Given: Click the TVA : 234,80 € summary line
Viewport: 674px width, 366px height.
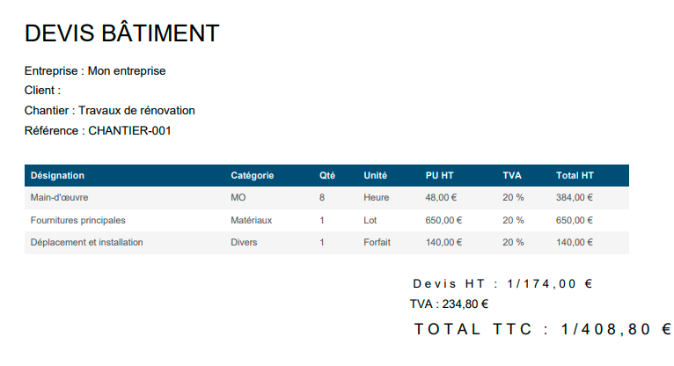Looking at the screenshot, I should pyautogui.click(x=450, y=304).
